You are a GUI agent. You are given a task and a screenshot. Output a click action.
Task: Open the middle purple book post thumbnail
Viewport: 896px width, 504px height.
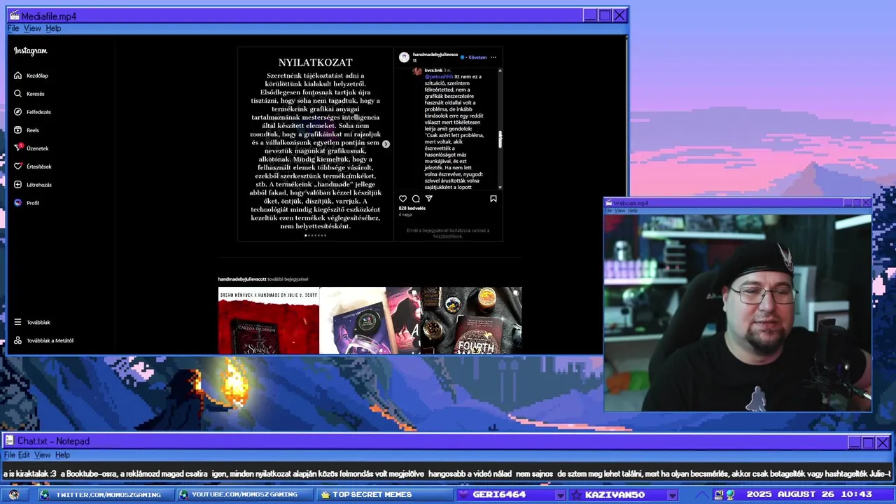(370, 321)
